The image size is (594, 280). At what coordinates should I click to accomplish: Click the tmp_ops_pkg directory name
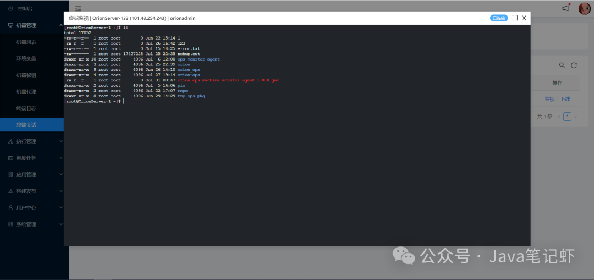coord(191,96)
